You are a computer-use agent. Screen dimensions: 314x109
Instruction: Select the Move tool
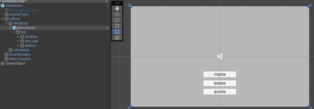pyautogui.click(x=117, y=14)
